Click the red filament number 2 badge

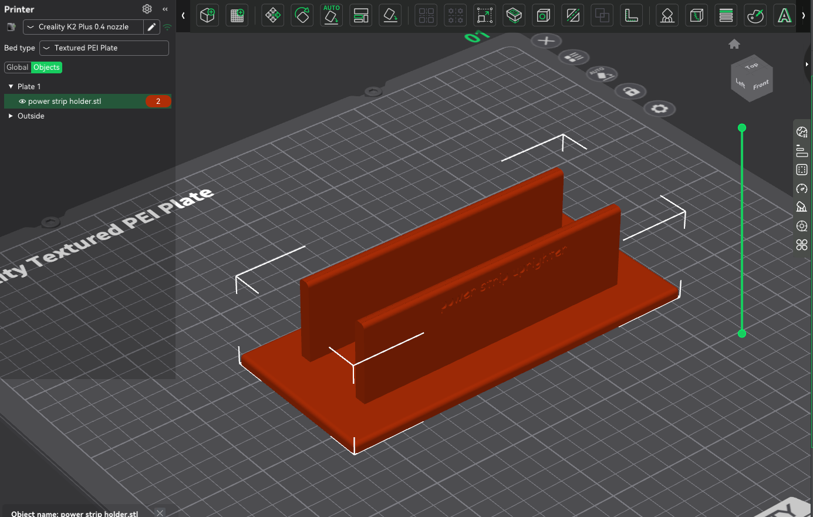click(158, 102)
